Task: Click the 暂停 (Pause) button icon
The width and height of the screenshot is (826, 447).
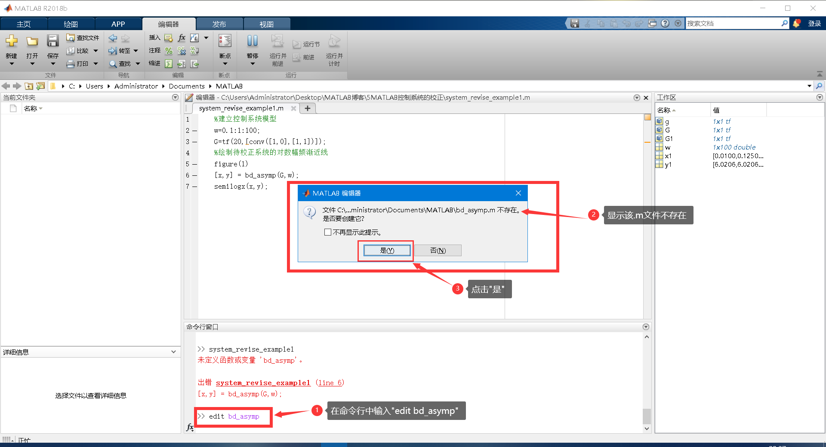Action: (253, 41)
